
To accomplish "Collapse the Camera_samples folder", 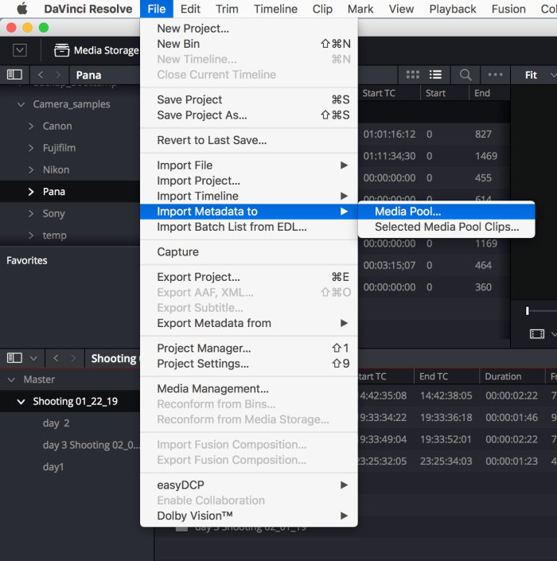I will coord(21,104).
